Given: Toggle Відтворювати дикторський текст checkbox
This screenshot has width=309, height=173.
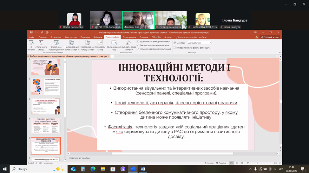Looking at the screenshot, I should 138,41.
